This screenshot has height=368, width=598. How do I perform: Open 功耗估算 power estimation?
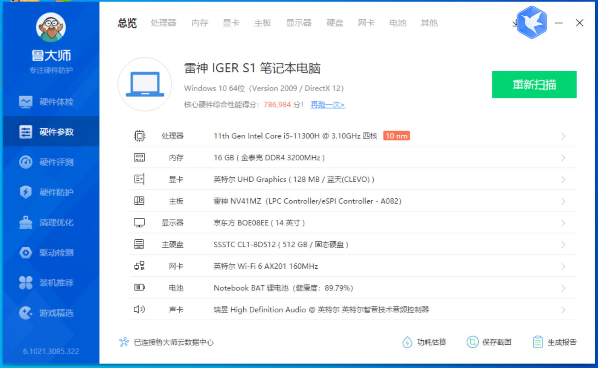[x=424, y=342]
